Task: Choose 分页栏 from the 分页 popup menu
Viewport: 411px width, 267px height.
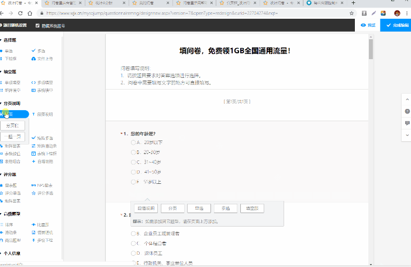Action: pos(13,125)
